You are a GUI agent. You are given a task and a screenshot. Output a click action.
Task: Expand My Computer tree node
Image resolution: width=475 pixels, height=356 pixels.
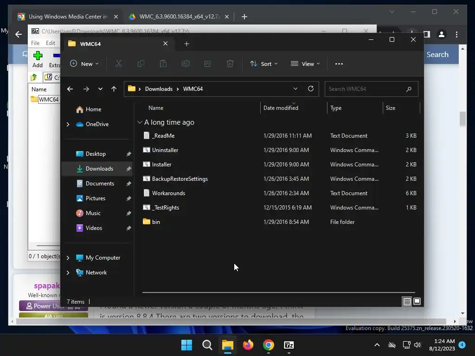pyautogui.click(x=68, y=258)
